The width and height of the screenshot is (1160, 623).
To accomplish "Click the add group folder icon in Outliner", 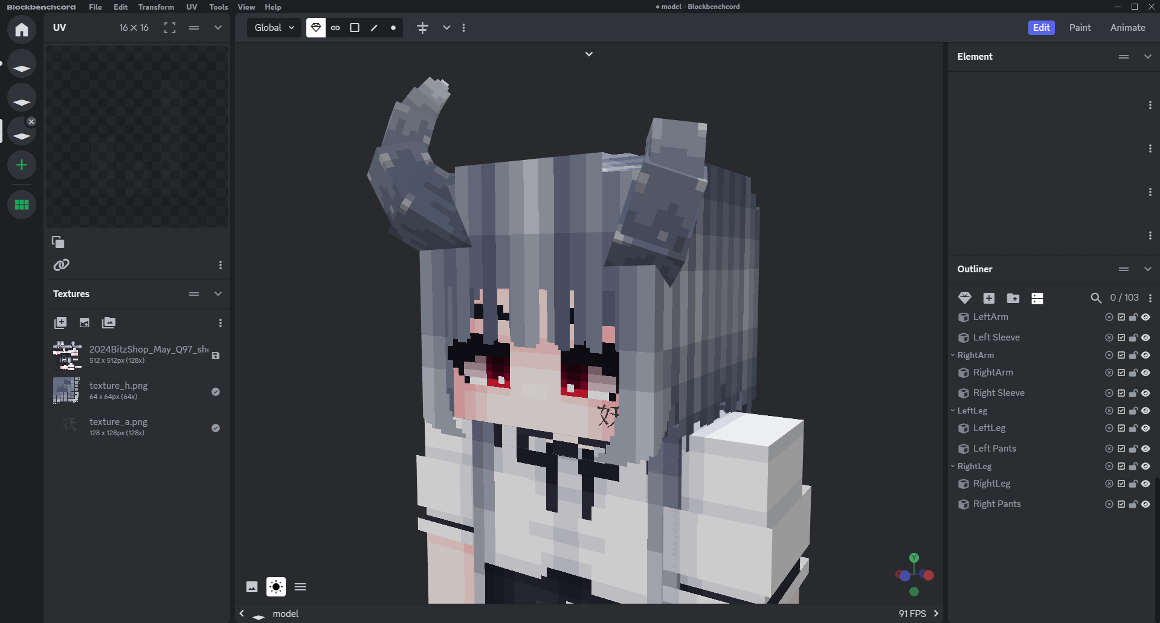I will pos(1013,298).
